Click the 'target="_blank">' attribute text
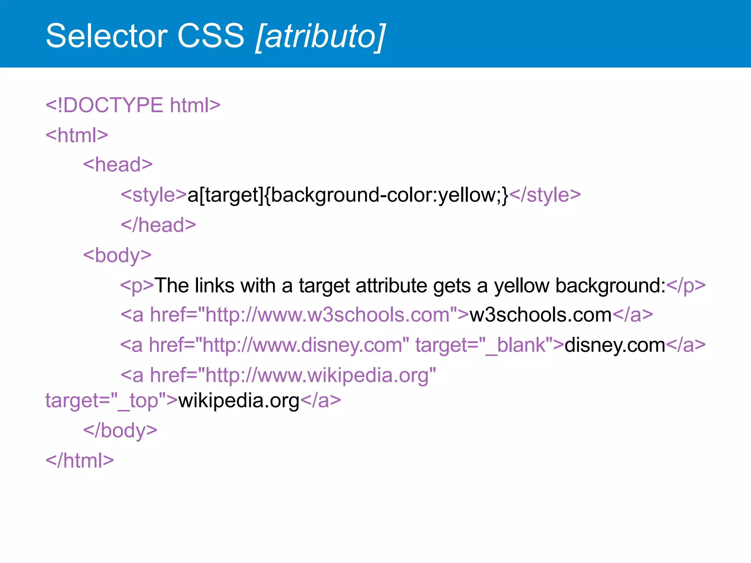Image resolution: width=751 pixels, height=563 pixels. coord(490,345)
